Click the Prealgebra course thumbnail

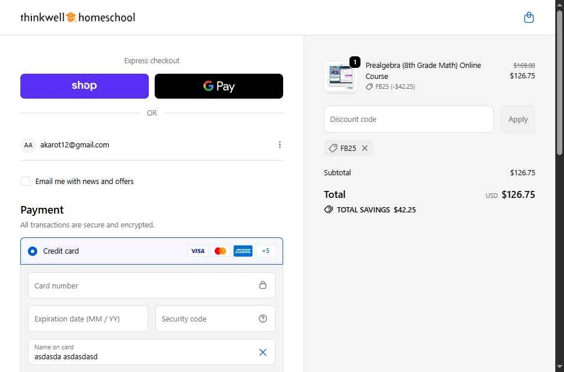tap(341, 77)
